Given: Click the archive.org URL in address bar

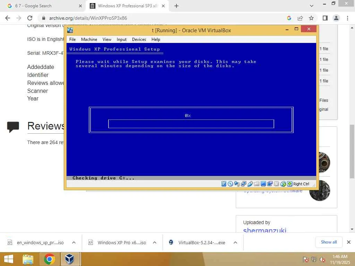Looking at the screenshot, I should click(x=88, y=18).
